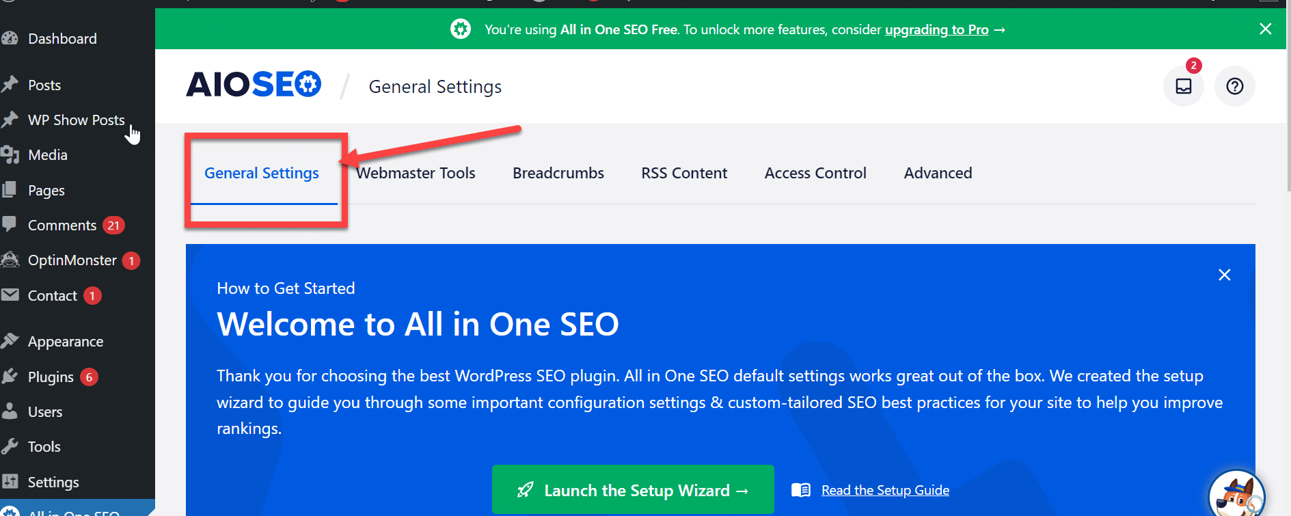The width and height of the screenshot is (1291, 516).
Task: Click the Settings sliders icon
Action: click(10, 481)
